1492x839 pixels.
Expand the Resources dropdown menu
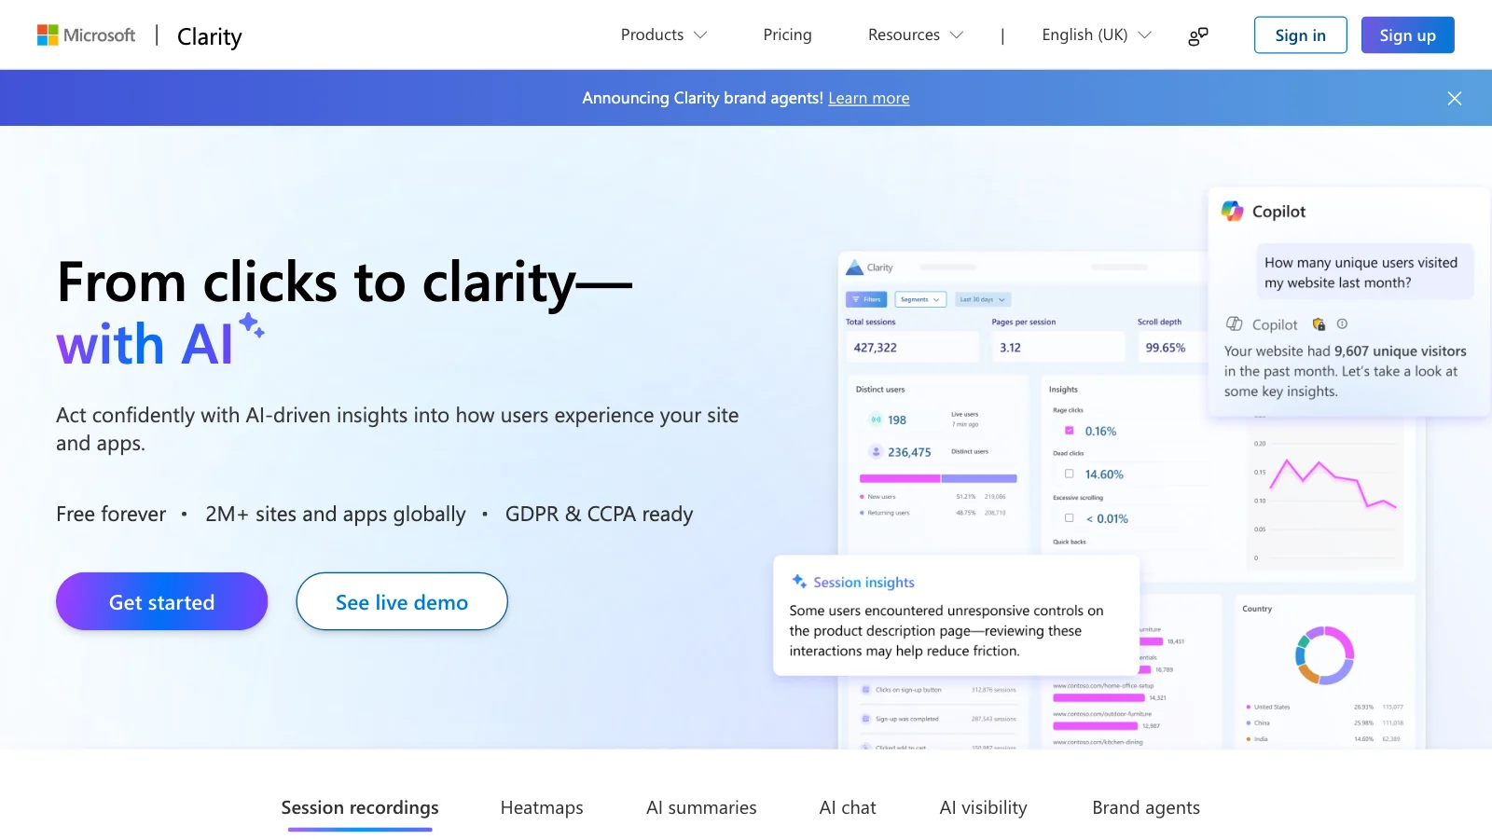(916, 35)
